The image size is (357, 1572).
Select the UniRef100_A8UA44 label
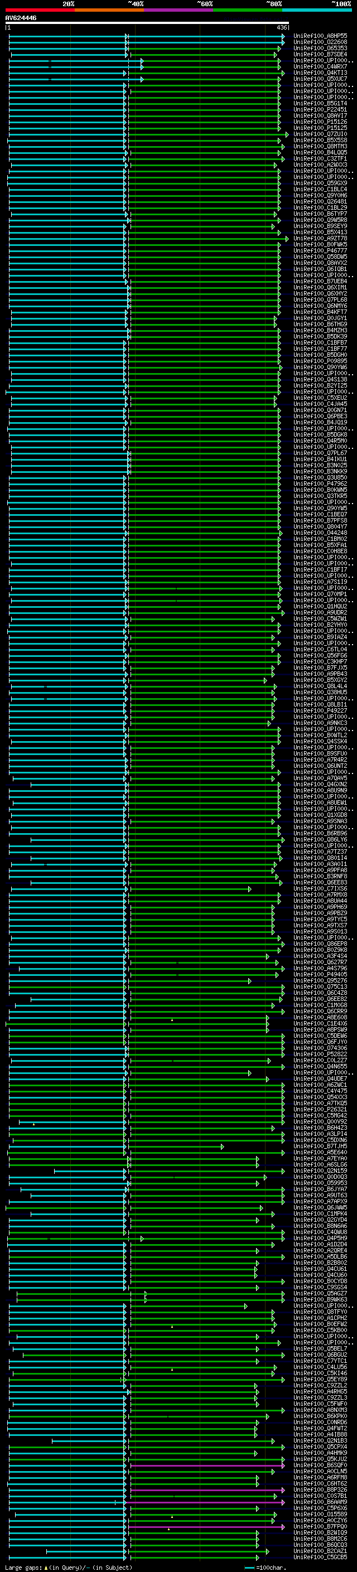(320, 901)
